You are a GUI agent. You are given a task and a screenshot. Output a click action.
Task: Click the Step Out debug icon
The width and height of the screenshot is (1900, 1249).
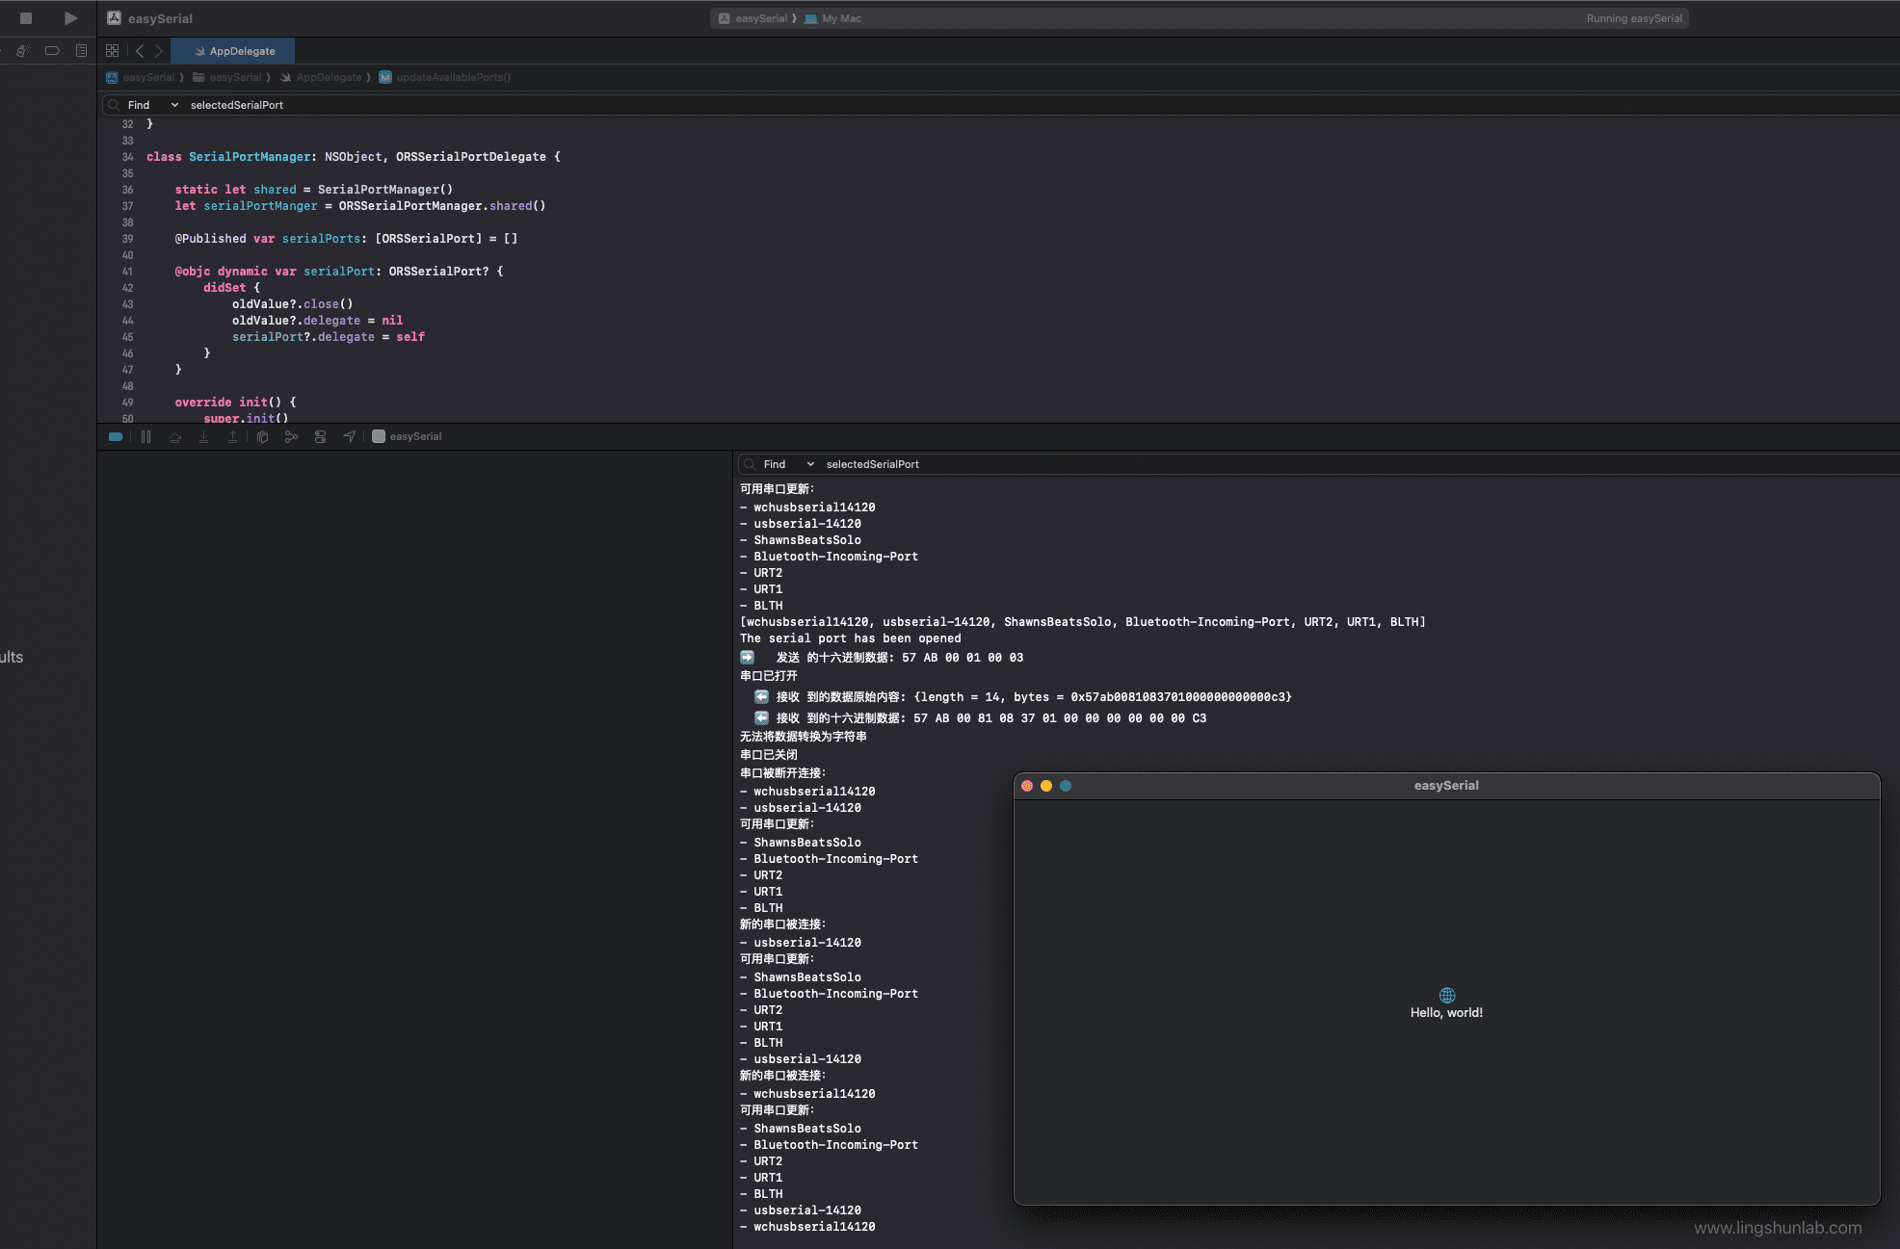coord(232,436)
